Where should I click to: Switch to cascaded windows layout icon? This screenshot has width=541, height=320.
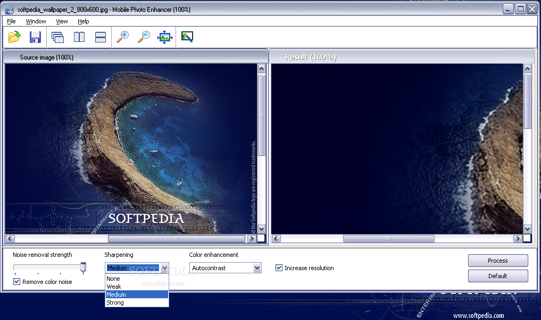coord(57,37)
